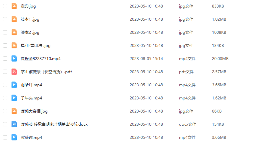259x149 pixels.
Task: Click the video icon for 雨渐耳.mp4
Action: click(x=14, y=85)
